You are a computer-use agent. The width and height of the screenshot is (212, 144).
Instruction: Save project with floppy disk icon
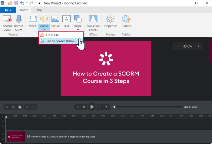(x=16, y=3)
